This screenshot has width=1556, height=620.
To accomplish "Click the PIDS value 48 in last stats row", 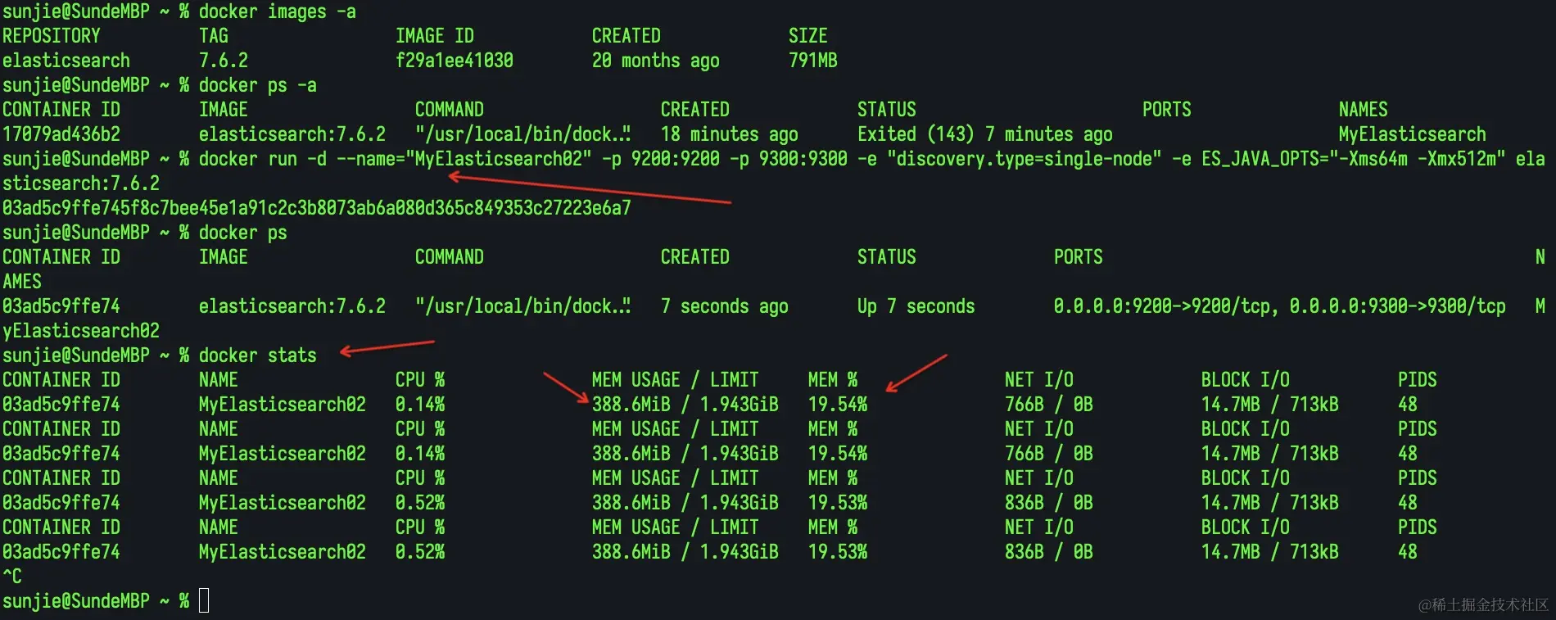I will [1407, 552].
